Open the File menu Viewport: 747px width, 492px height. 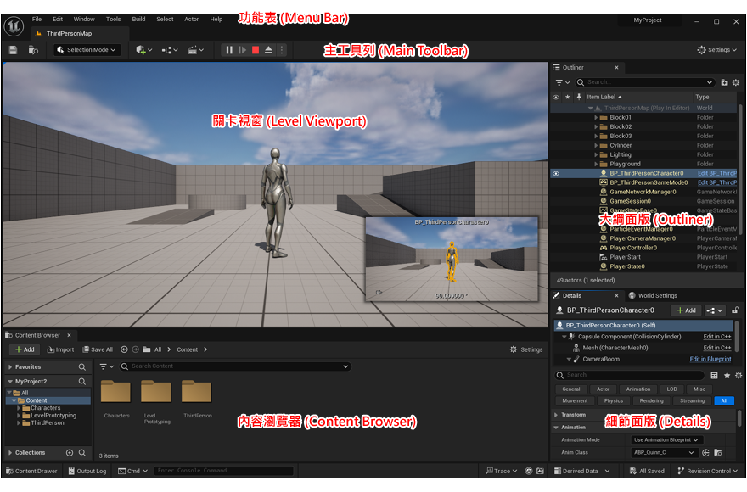[37, 19]
